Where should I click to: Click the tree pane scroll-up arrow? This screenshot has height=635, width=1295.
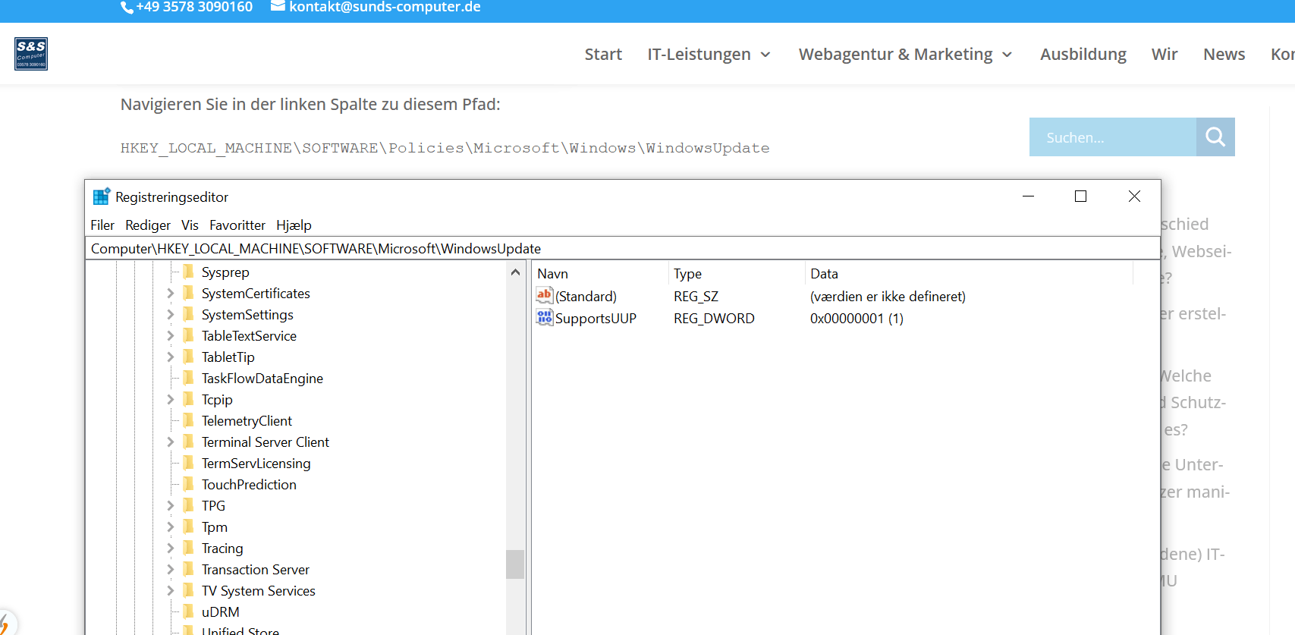(515, 272)
